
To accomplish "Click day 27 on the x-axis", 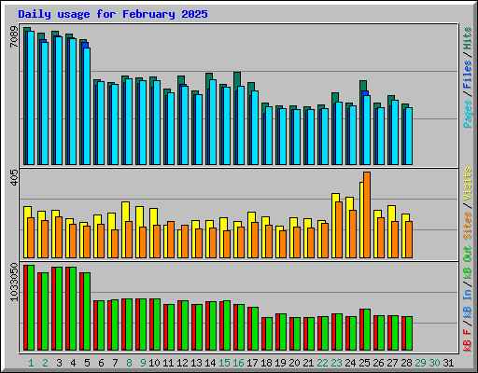I will (x=392, y=363).
